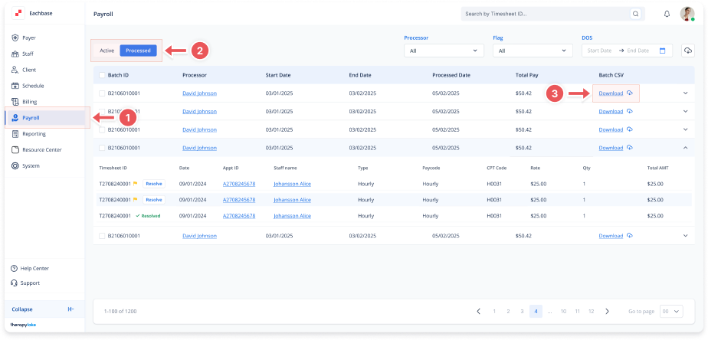The image size is (708, 340).
Task: Open the Flag filter dropdown
Action: coord(531,51)
